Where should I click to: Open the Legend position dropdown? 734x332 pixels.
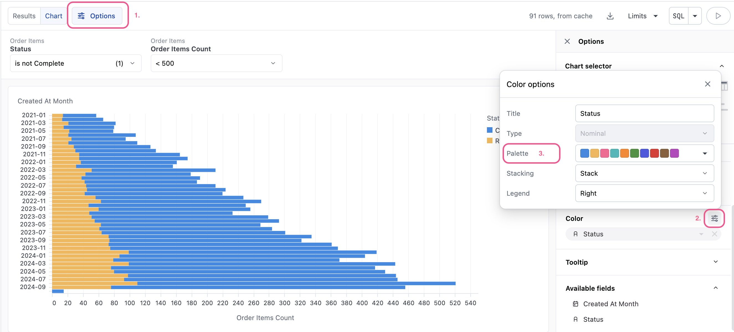pyautogui.click(x=644, y=193)
